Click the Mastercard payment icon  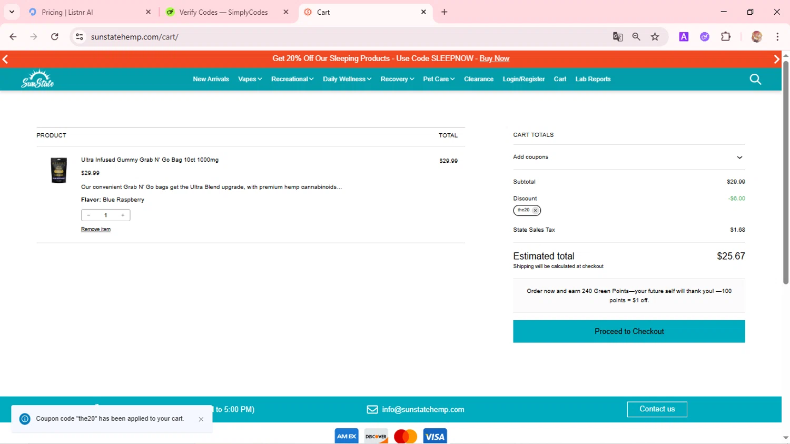[406, 436]
